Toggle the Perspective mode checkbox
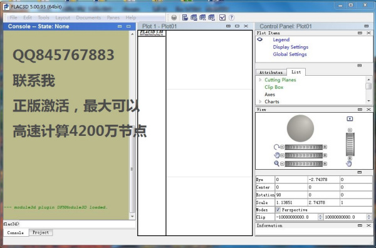376x248 pixels. 278,210
